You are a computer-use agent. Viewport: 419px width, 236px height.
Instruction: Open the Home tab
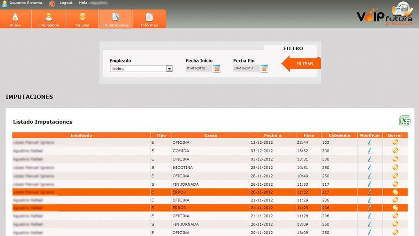point(15,20)
